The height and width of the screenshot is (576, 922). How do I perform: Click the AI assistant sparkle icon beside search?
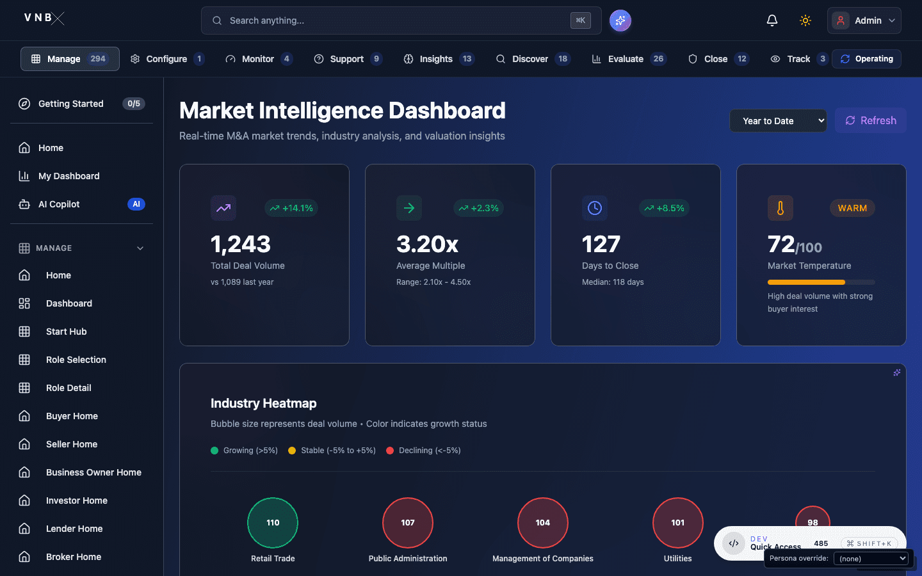(620, 20)
